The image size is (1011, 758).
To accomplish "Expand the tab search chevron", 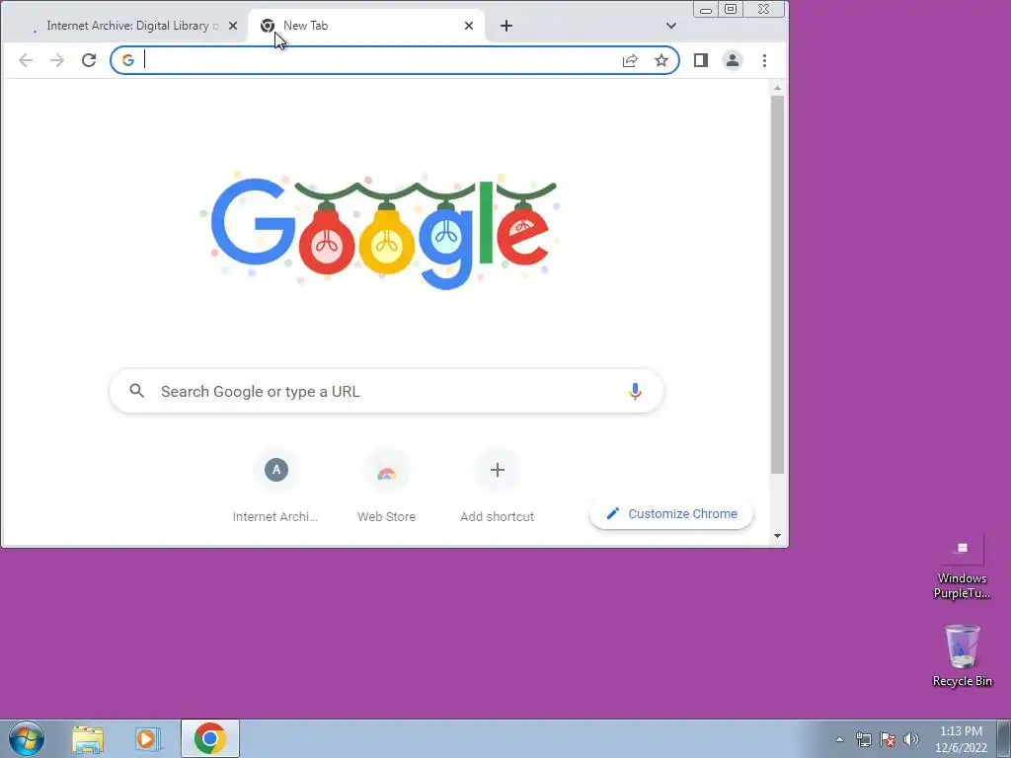I will pos(671,26).
